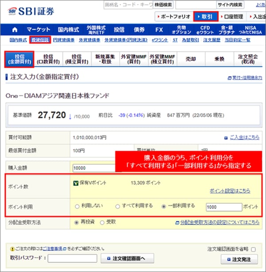
Task: Open the 注文履歴 link
Action: point(212,40)
